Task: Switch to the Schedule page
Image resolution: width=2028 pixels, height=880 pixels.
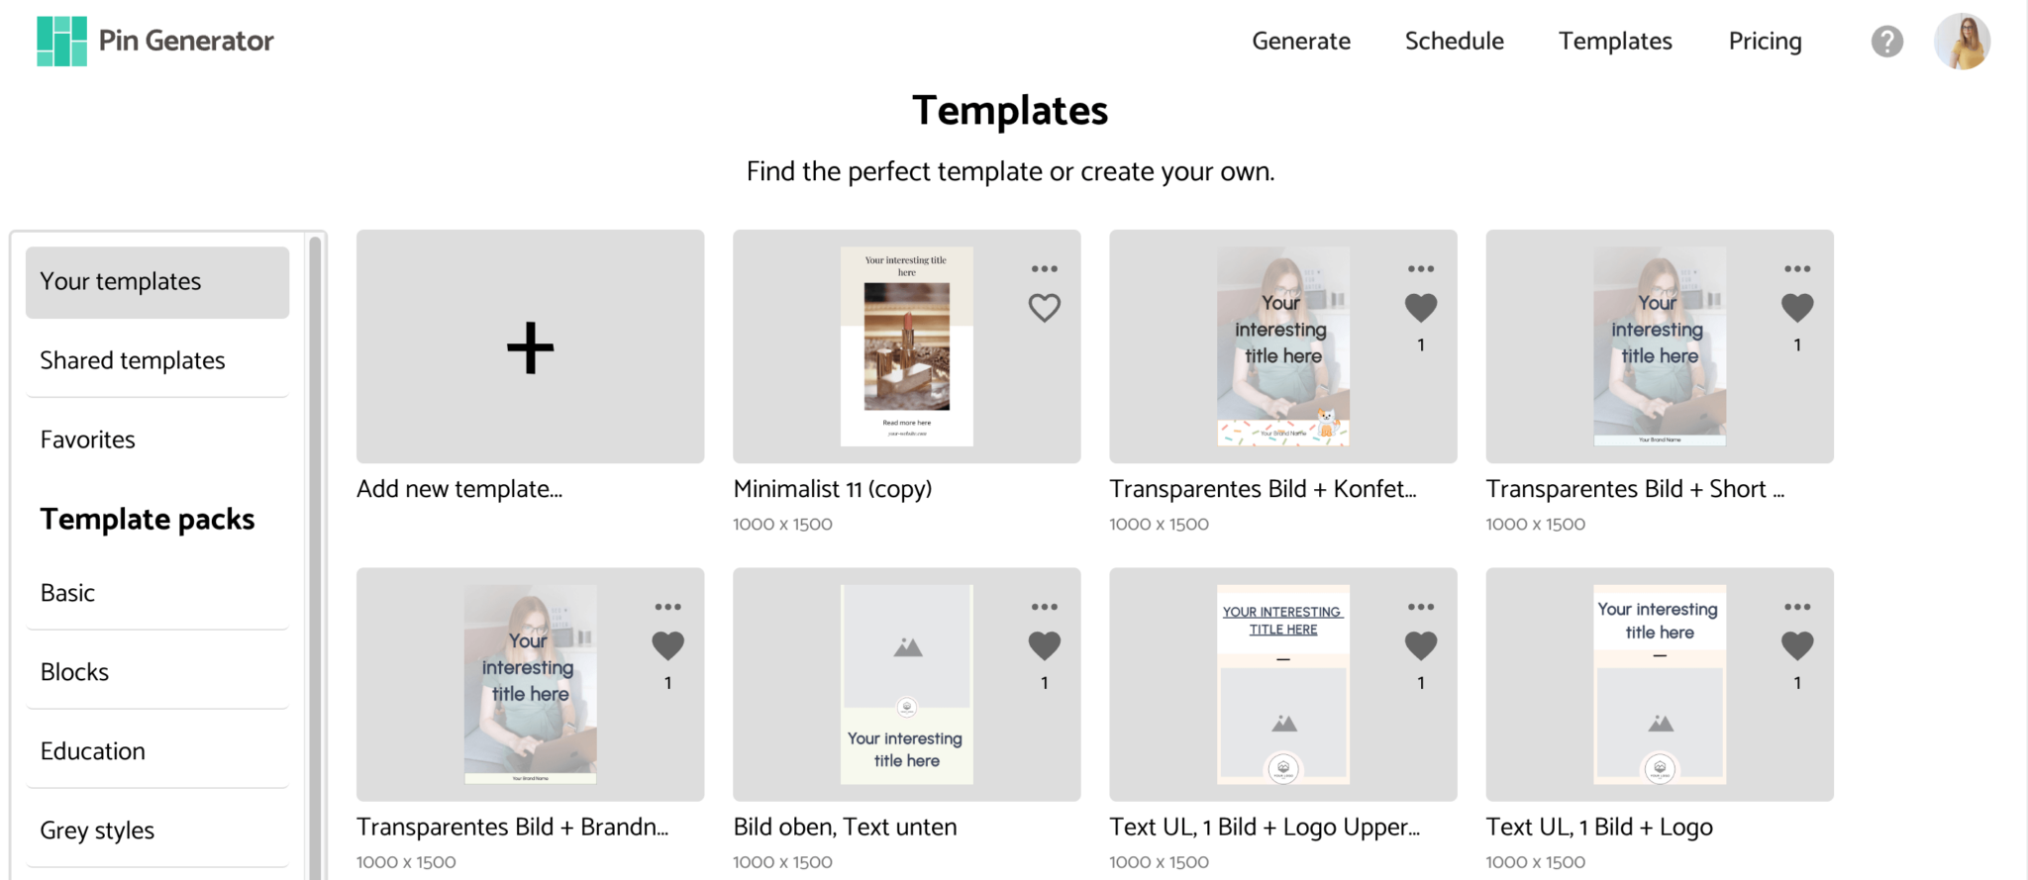Action: (1454, 41)
